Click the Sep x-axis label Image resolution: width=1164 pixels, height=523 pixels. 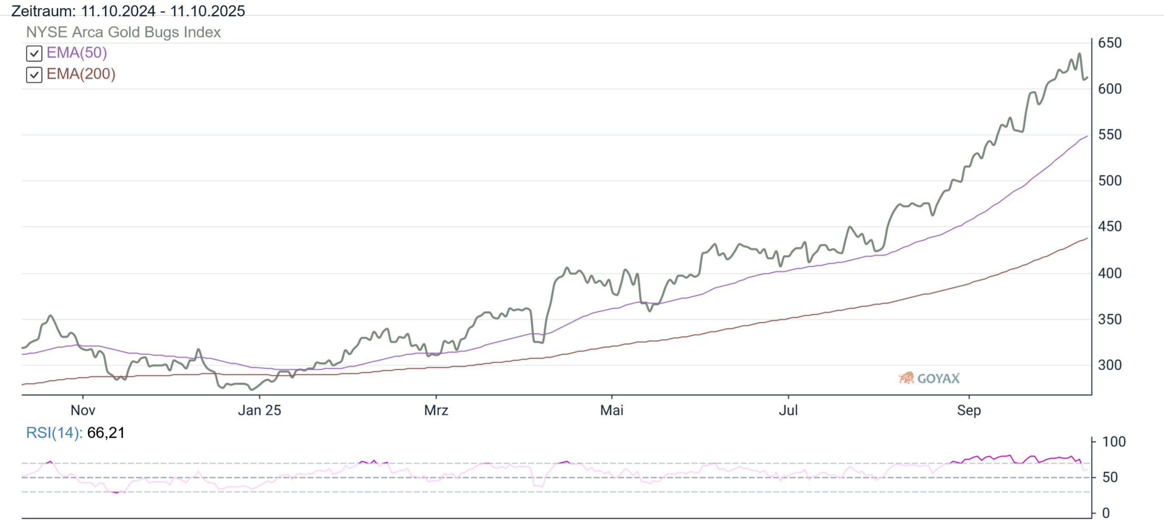[x=968, y=410]
